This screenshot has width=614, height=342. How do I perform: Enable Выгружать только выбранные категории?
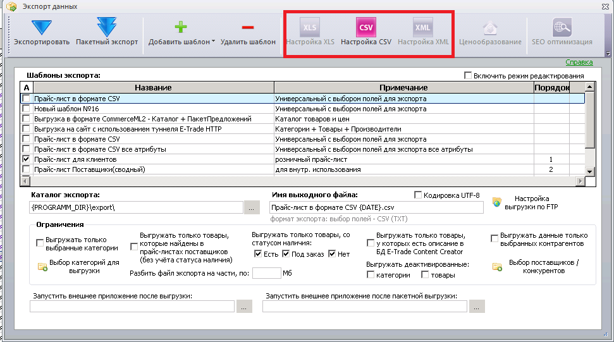pos(40,243)
